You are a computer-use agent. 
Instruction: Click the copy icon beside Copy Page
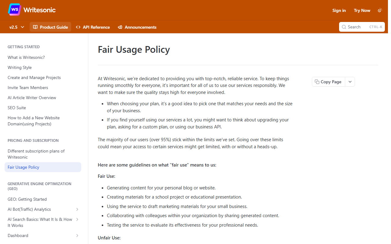pyautogui.click(x=317, y=82)
